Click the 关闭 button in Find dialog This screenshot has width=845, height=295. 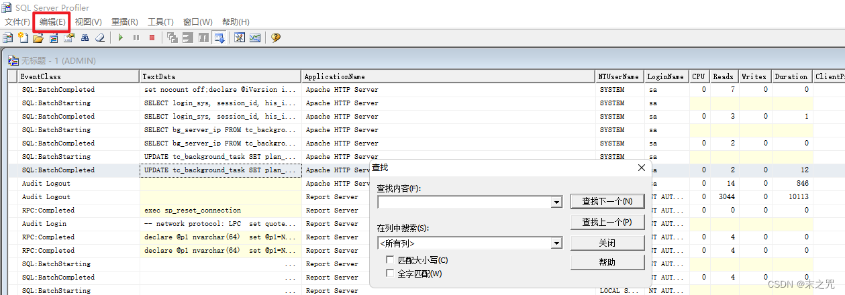pos(607,243)
